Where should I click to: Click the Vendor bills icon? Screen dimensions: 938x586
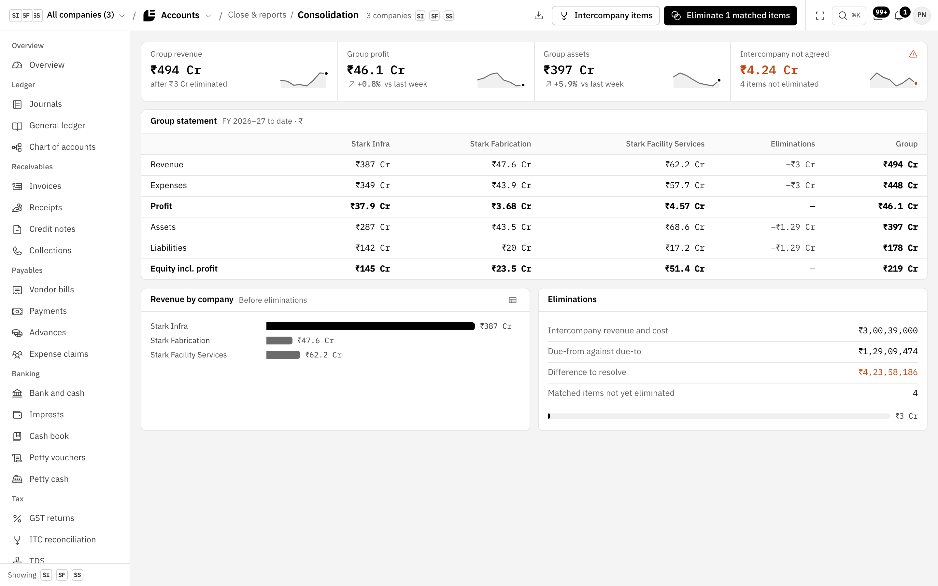point(17,290)
